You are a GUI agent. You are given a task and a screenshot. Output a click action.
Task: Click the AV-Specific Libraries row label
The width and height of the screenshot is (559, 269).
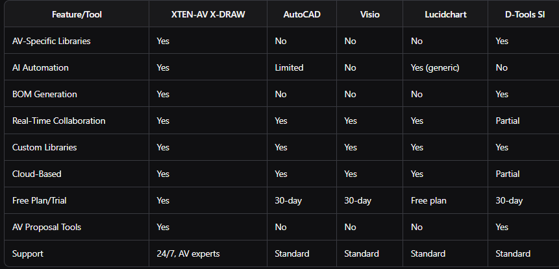pos(51,41)
